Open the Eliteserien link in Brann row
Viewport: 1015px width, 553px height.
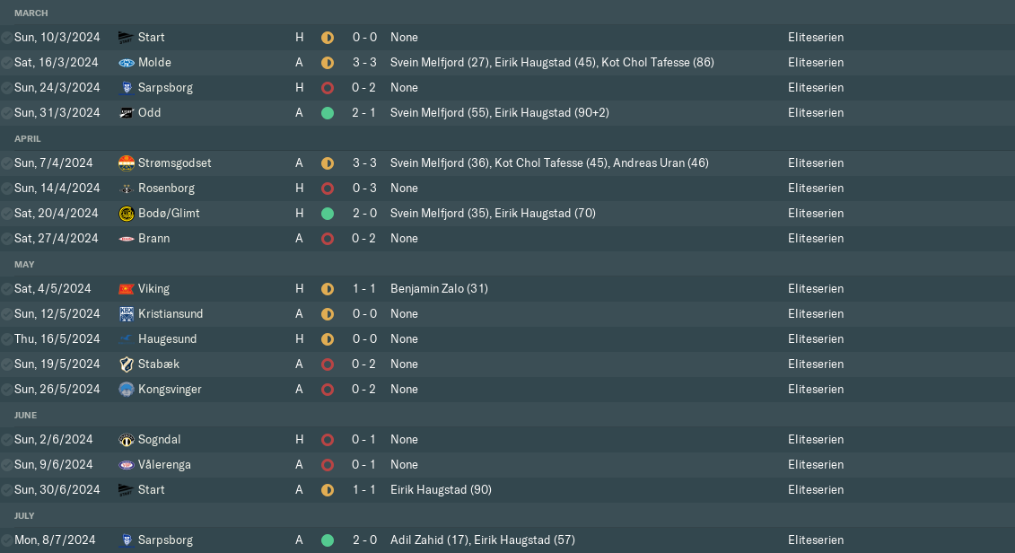[815, 239]
